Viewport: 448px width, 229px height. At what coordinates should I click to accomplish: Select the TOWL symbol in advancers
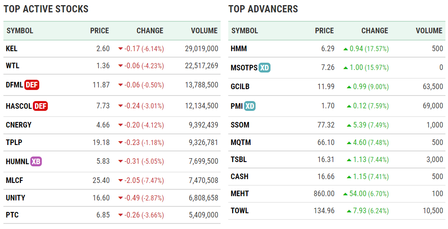(x=239, y=211)
